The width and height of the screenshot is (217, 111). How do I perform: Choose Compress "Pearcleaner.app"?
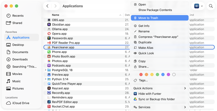click(158, 37)
